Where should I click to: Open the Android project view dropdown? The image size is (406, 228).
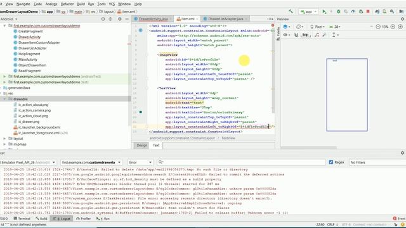click(x=9, y=19)
